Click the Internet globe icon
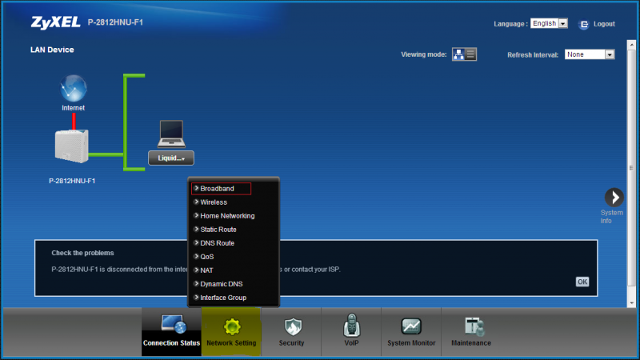This screenshot has height=360, width=640. pyautogui.click(x=74, y=88)
